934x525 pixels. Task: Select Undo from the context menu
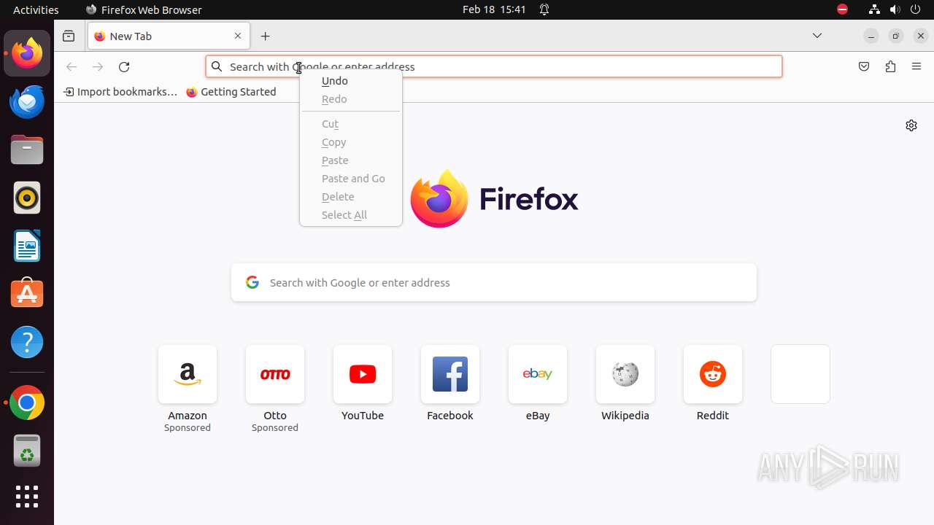pos(351,81)
